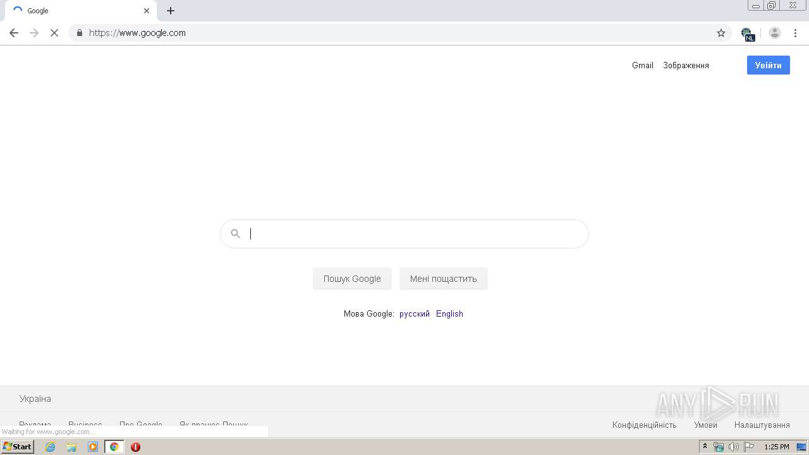Open the Chrome profile avatar icon
Viewport: 809px width, 455px height.
(x=775, y=33)
